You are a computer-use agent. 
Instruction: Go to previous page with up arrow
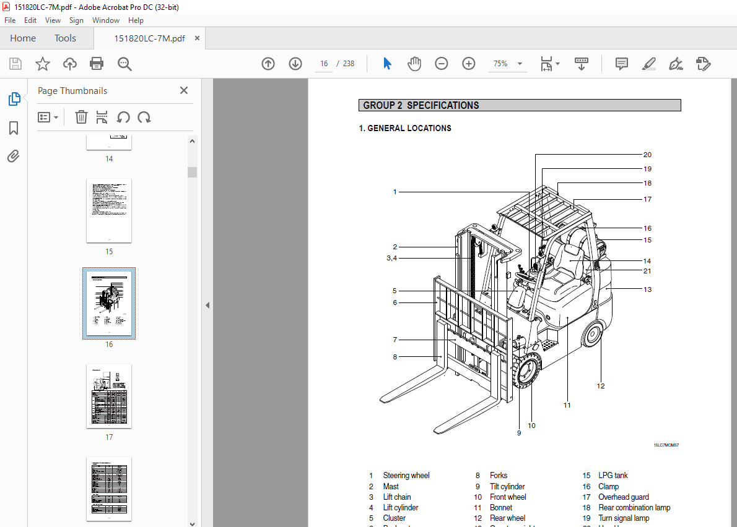click(268, 64)
